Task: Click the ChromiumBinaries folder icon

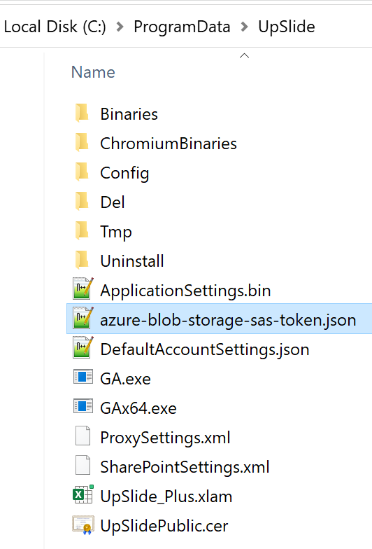Action: click(x=83, y=143)
